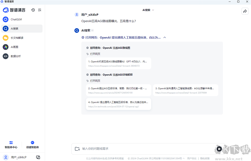Viewport: 251px width, 161px height.
Task: Open 智能体中心 at the sidebar bottom
Action: point(11,145)
